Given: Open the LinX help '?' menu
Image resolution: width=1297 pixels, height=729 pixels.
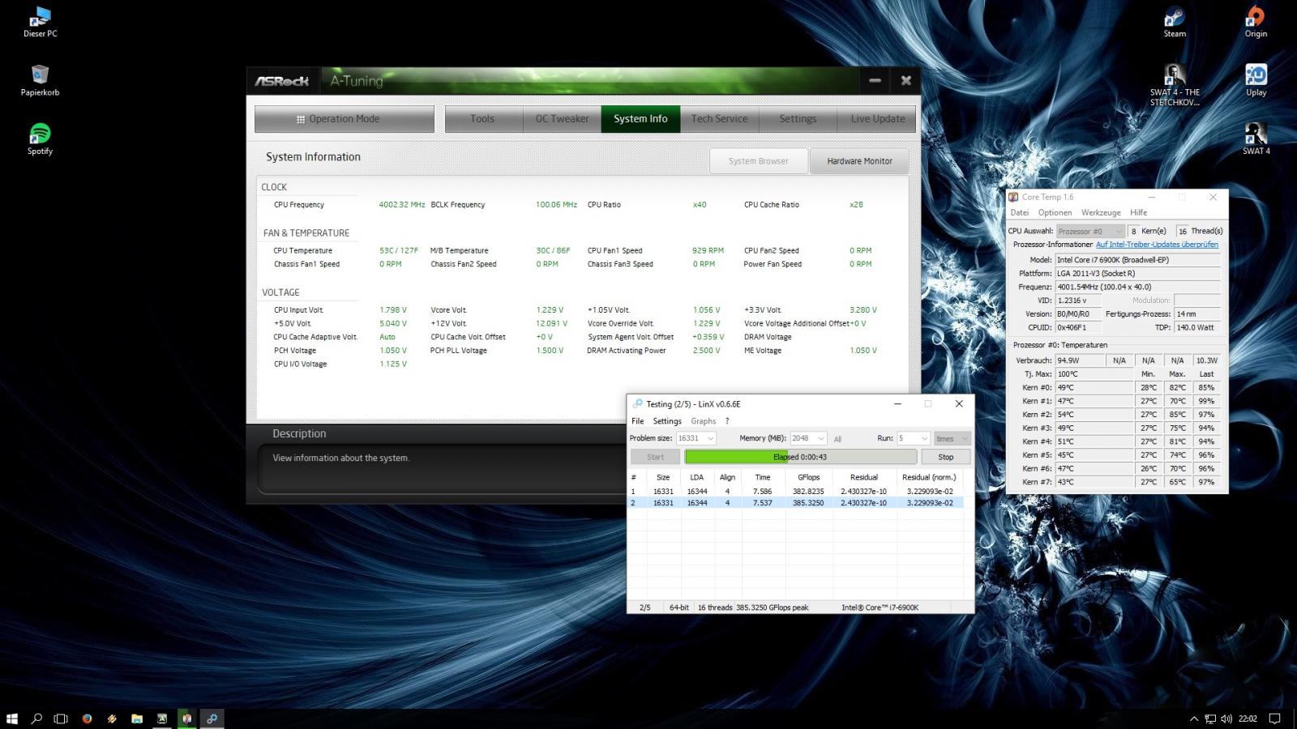Looking at the screenshot, I should (727, 421).
